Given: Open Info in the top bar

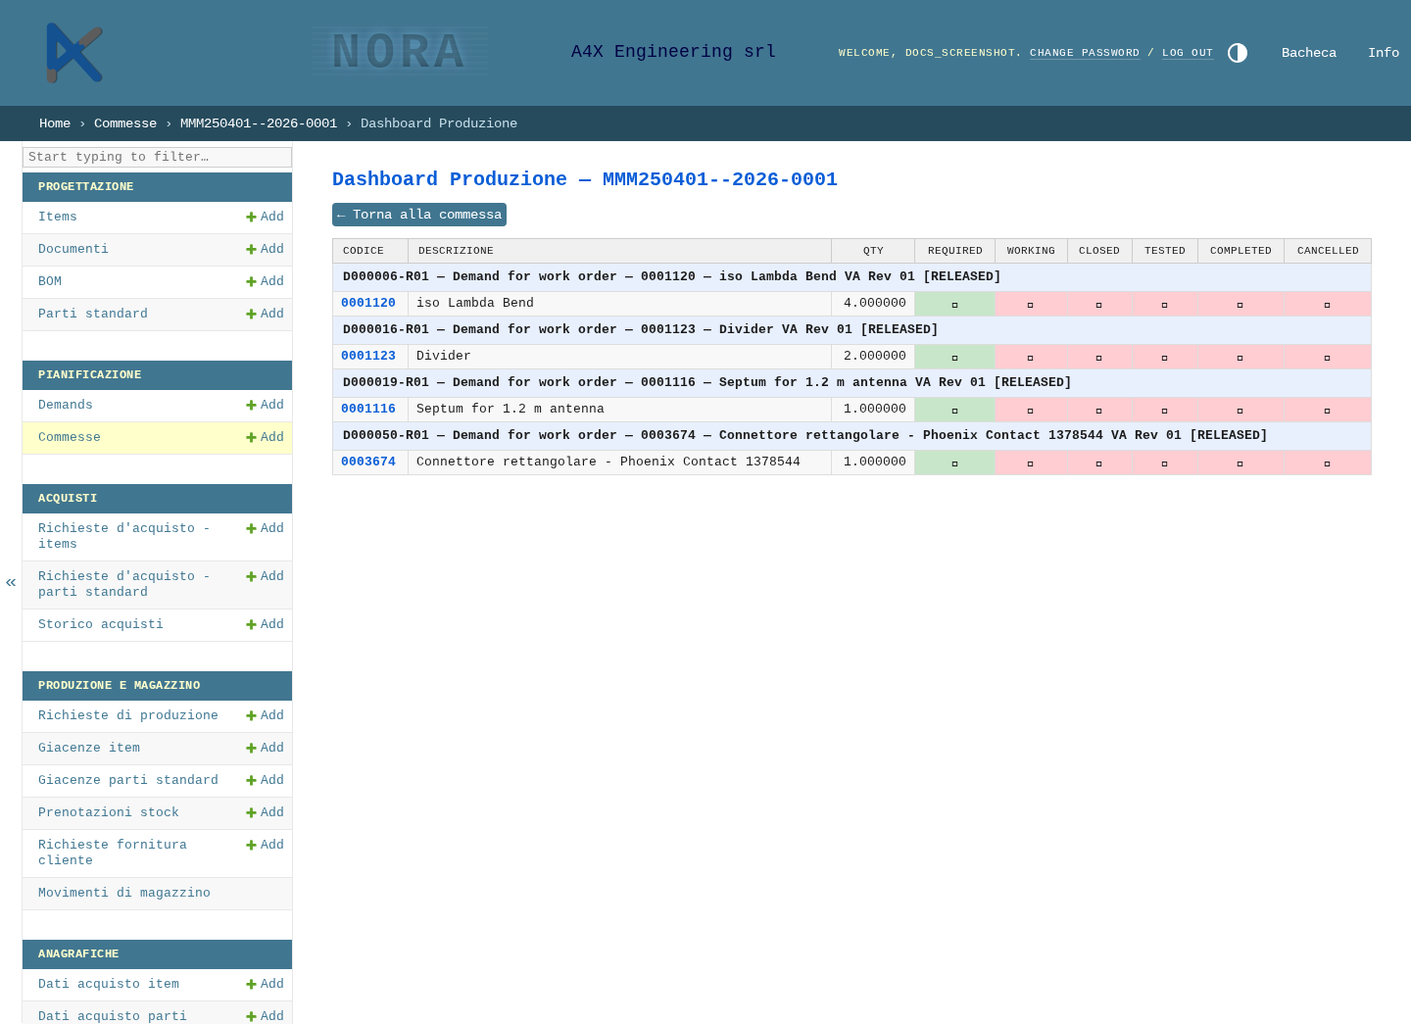Looking at the screenshot, I should click(1384, 53).
